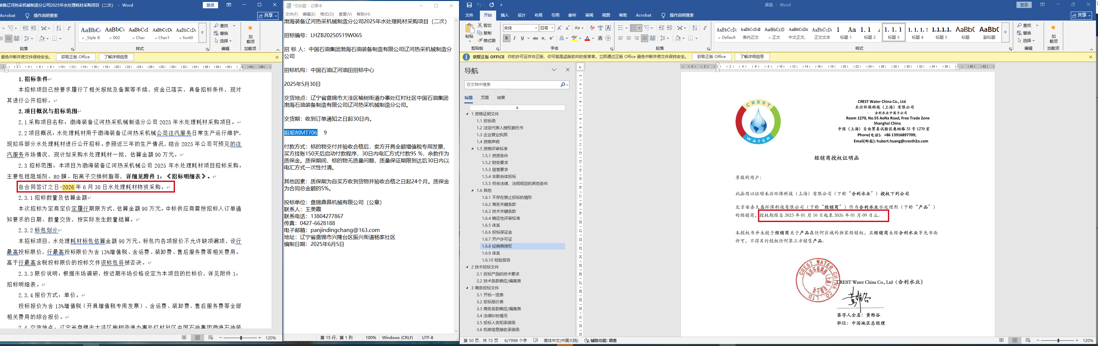Click Sort icon in left Word ribbon

58,28
